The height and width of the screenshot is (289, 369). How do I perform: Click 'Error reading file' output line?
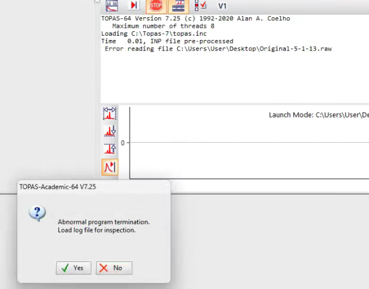[218, 49]
